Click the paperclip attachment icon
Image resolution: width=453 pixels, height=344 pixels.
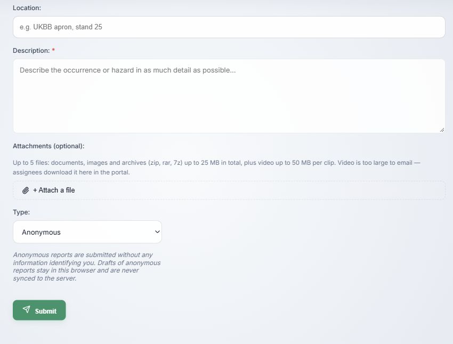(26, 190)
